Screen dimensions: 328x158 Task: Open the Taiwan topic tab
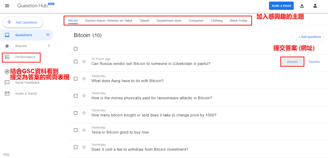(x=144, y=21)
